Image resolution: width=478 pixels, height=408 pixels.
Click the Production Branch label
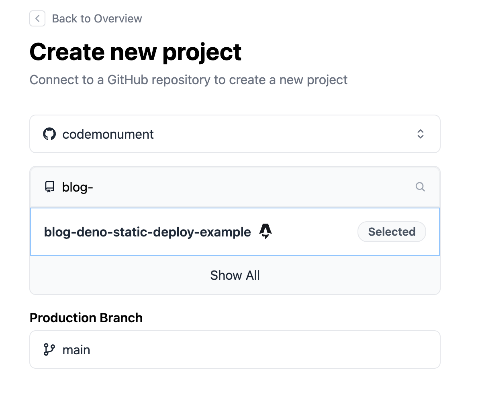coord(86,318)
